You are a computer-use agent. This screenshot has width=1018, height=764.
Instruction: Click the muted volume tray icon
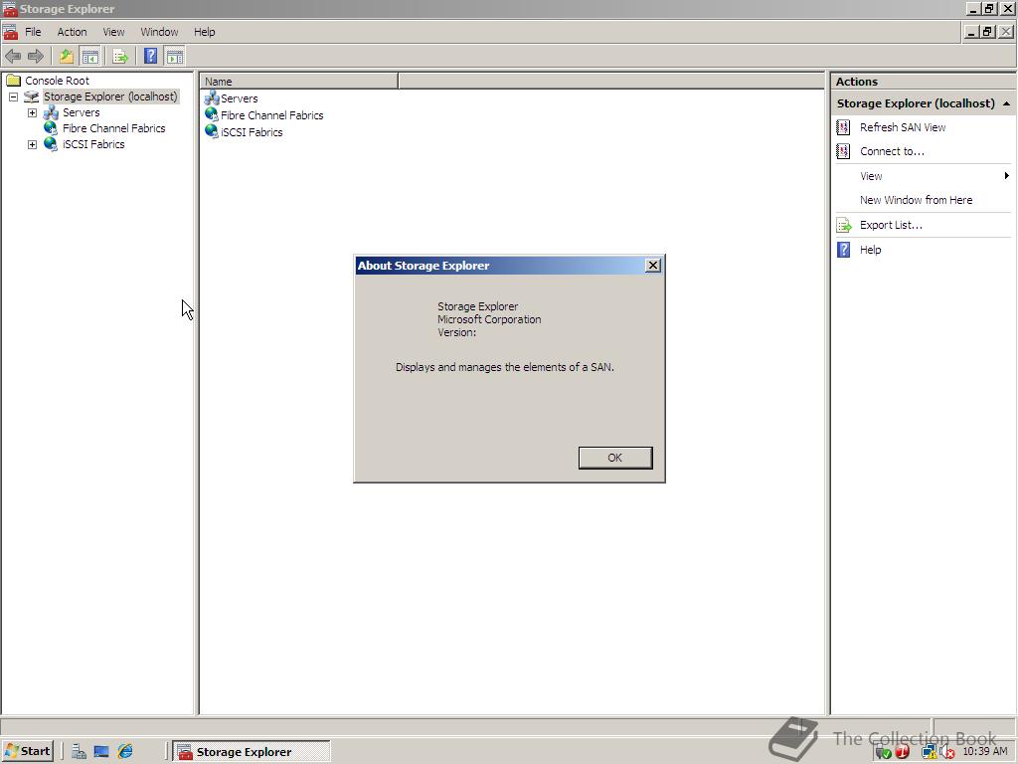coord(947,752)
